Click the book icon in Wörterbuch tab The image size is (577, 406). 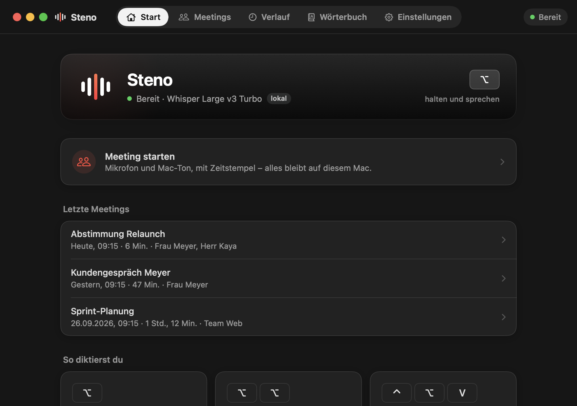[311, 17]
